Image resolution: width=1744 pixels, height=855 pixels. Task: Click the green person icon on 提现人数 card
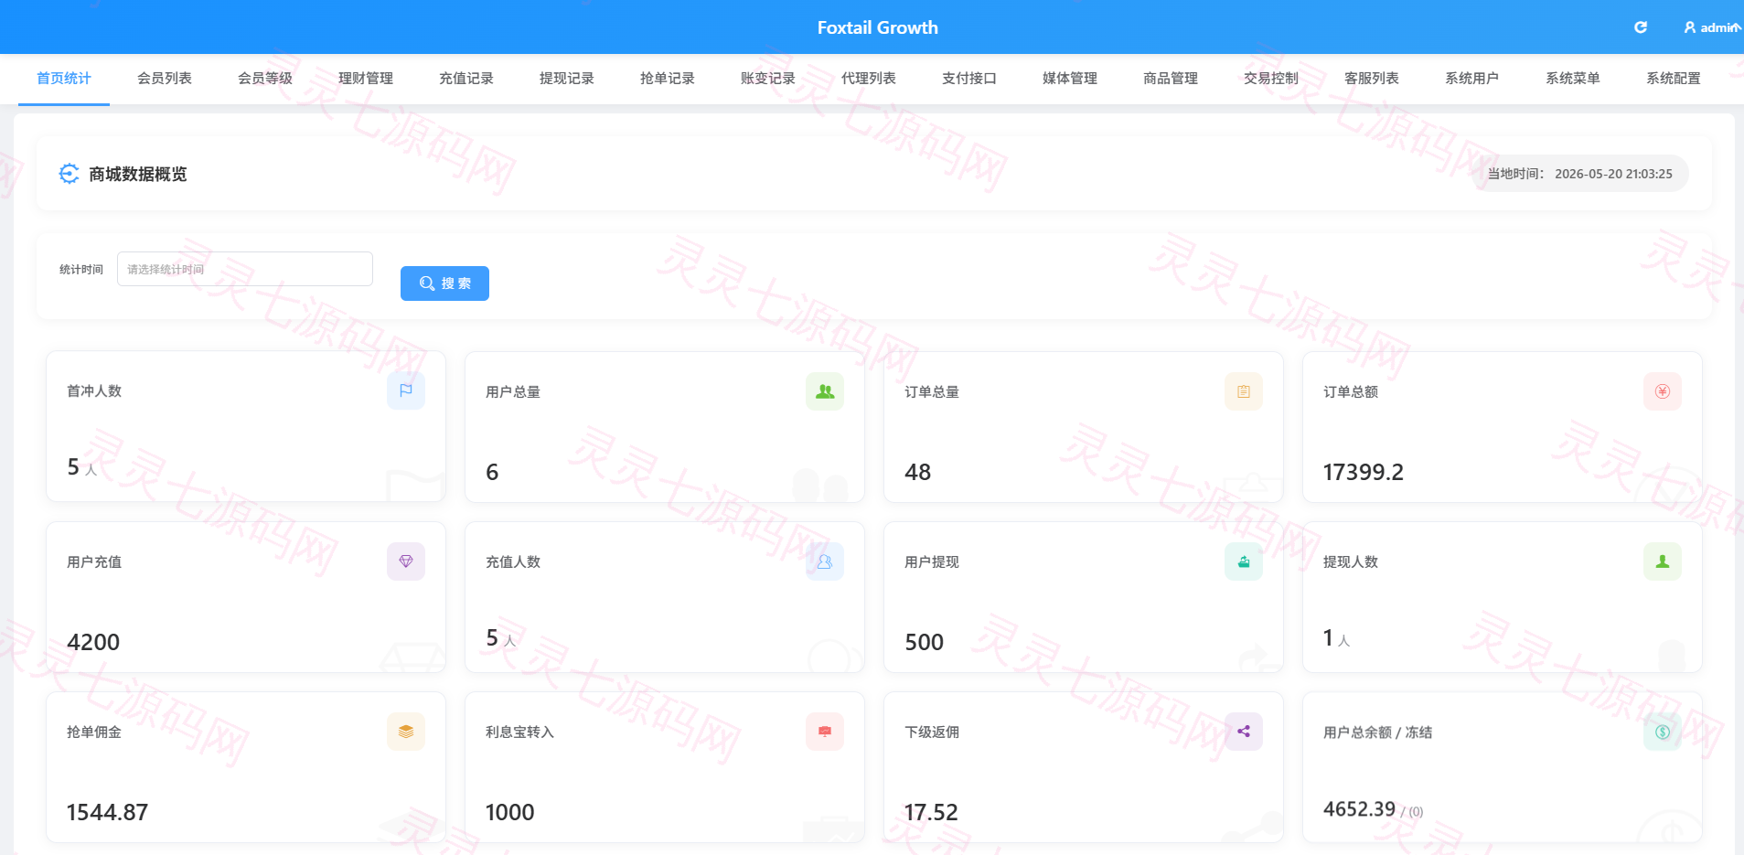(1663, 561)
